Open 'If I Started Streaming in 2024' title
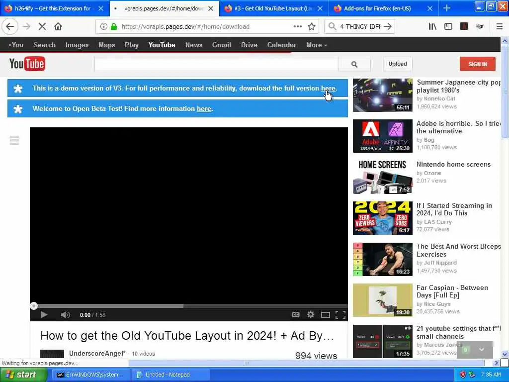This screenshot has width=509, height=382. [454, 209]
